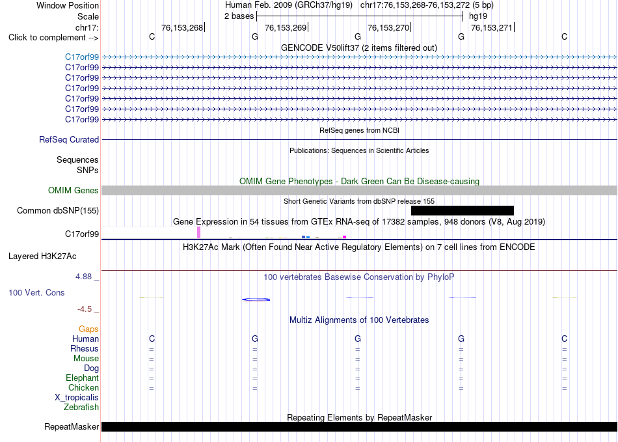Click the RepeatMasker track label
Screen dimensions: 618x442
click(72, 426)
